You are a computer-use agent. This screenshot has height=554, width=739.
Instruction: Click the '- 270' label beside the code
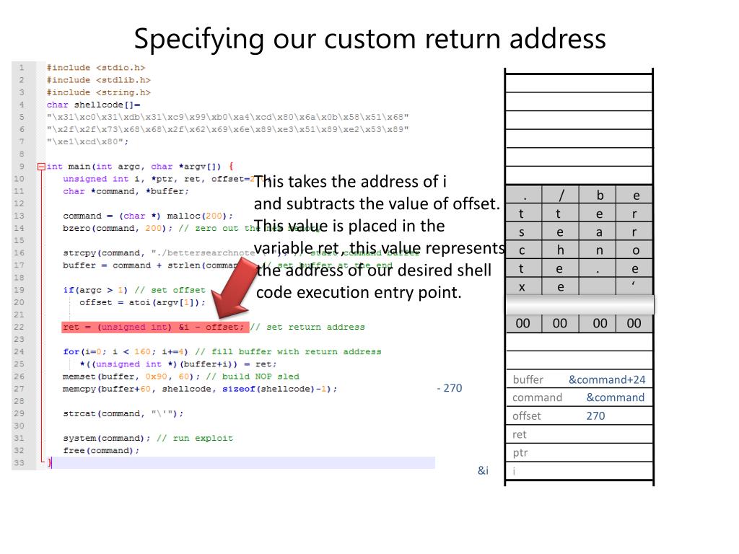pos(449,388)
